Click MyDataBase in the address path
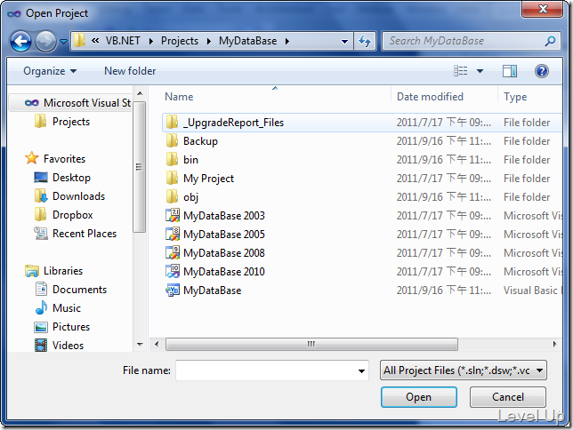 (x=247, y=41)
